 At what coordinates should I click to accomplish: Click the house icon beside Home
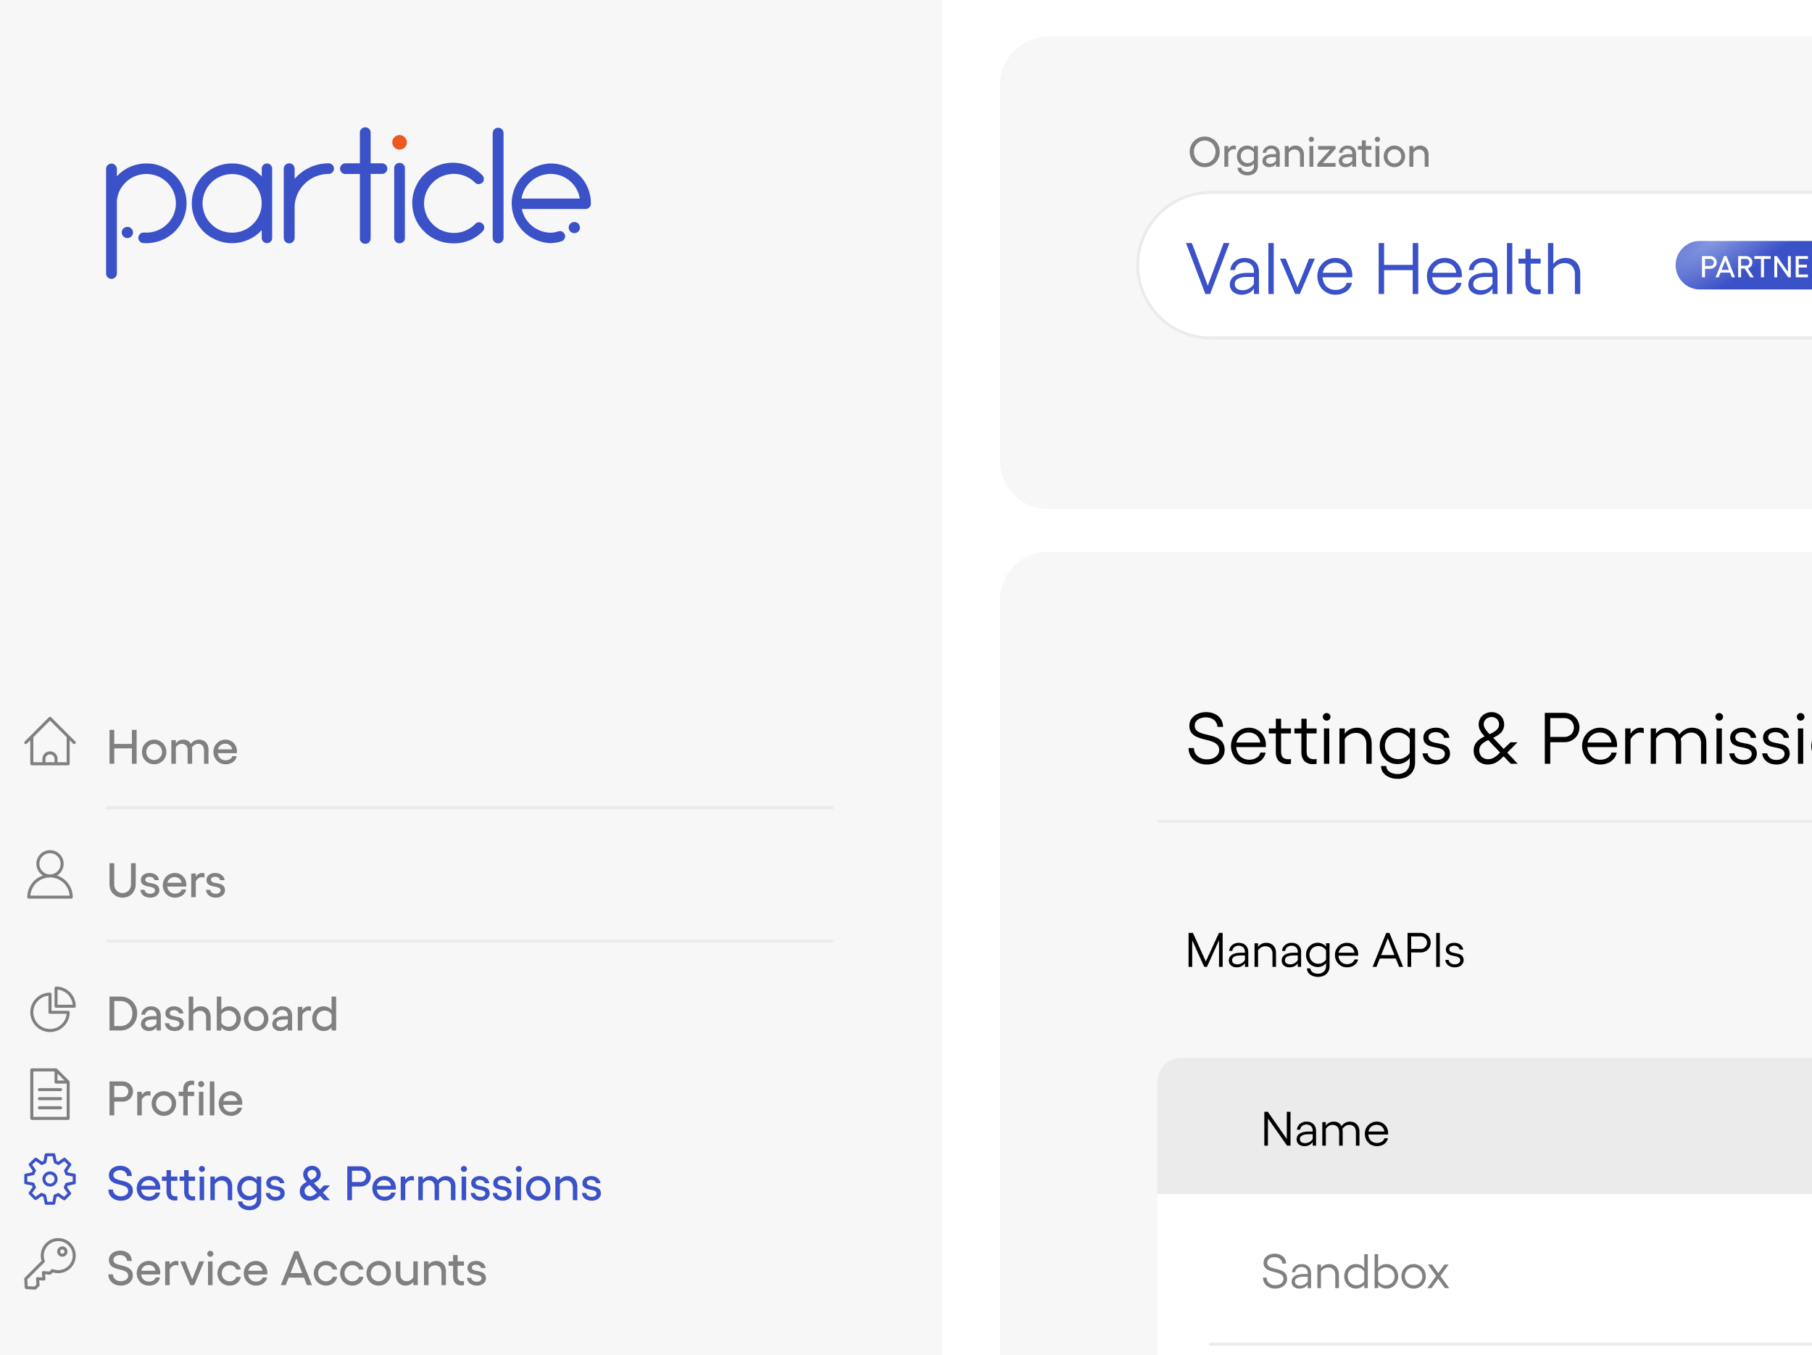(x=50, y=742)
